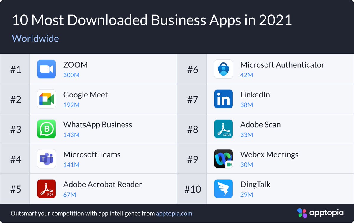Screen dimensions: 354x223
Task: Click the #4 rank label
Action: (x=16, y=159)
